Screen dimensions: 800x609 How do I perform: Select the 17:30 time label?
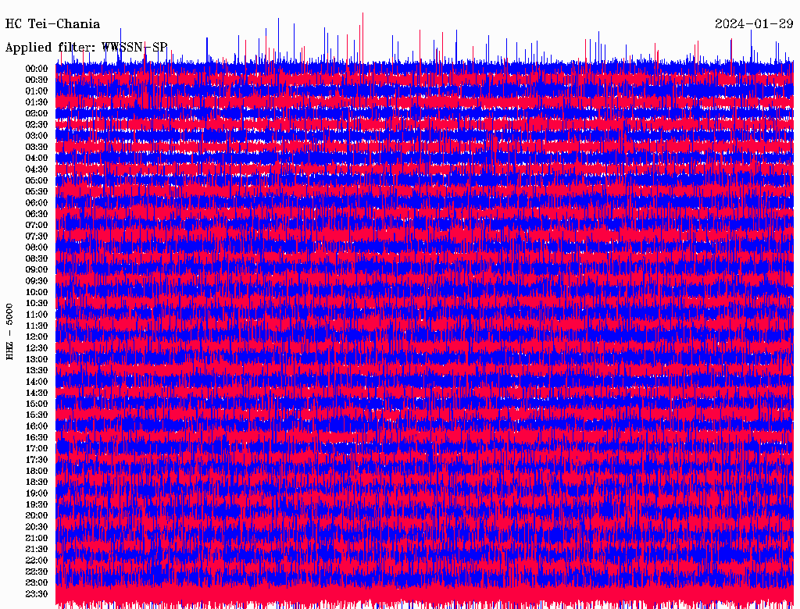click(37, 460)
